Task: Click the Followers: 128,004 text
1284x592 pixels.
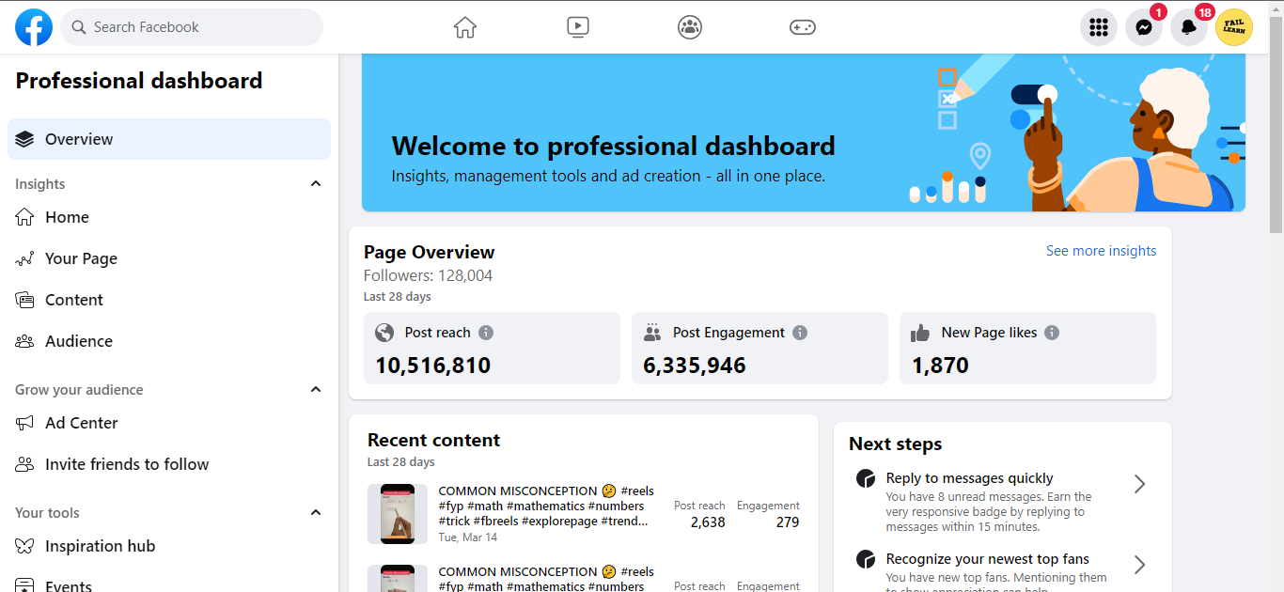Action: click(428, 276)
